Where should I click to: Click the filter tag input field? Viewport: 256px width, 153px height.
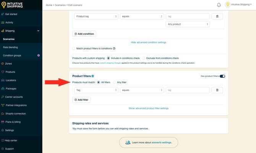coord(188,90)
